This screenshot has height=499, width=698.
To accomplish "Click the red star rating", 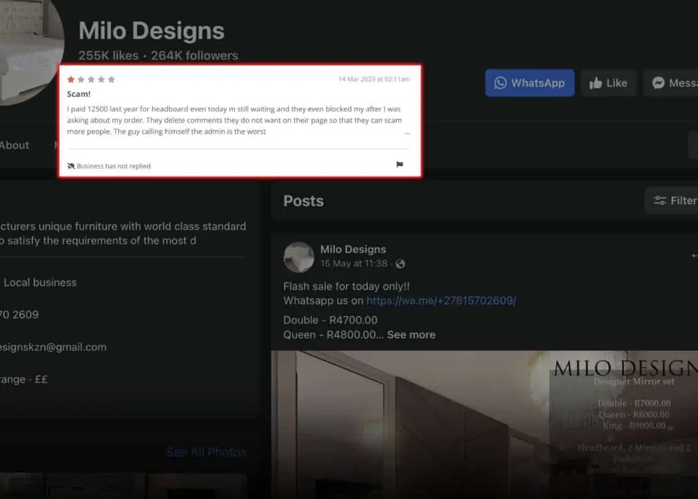I will [71, 80].
